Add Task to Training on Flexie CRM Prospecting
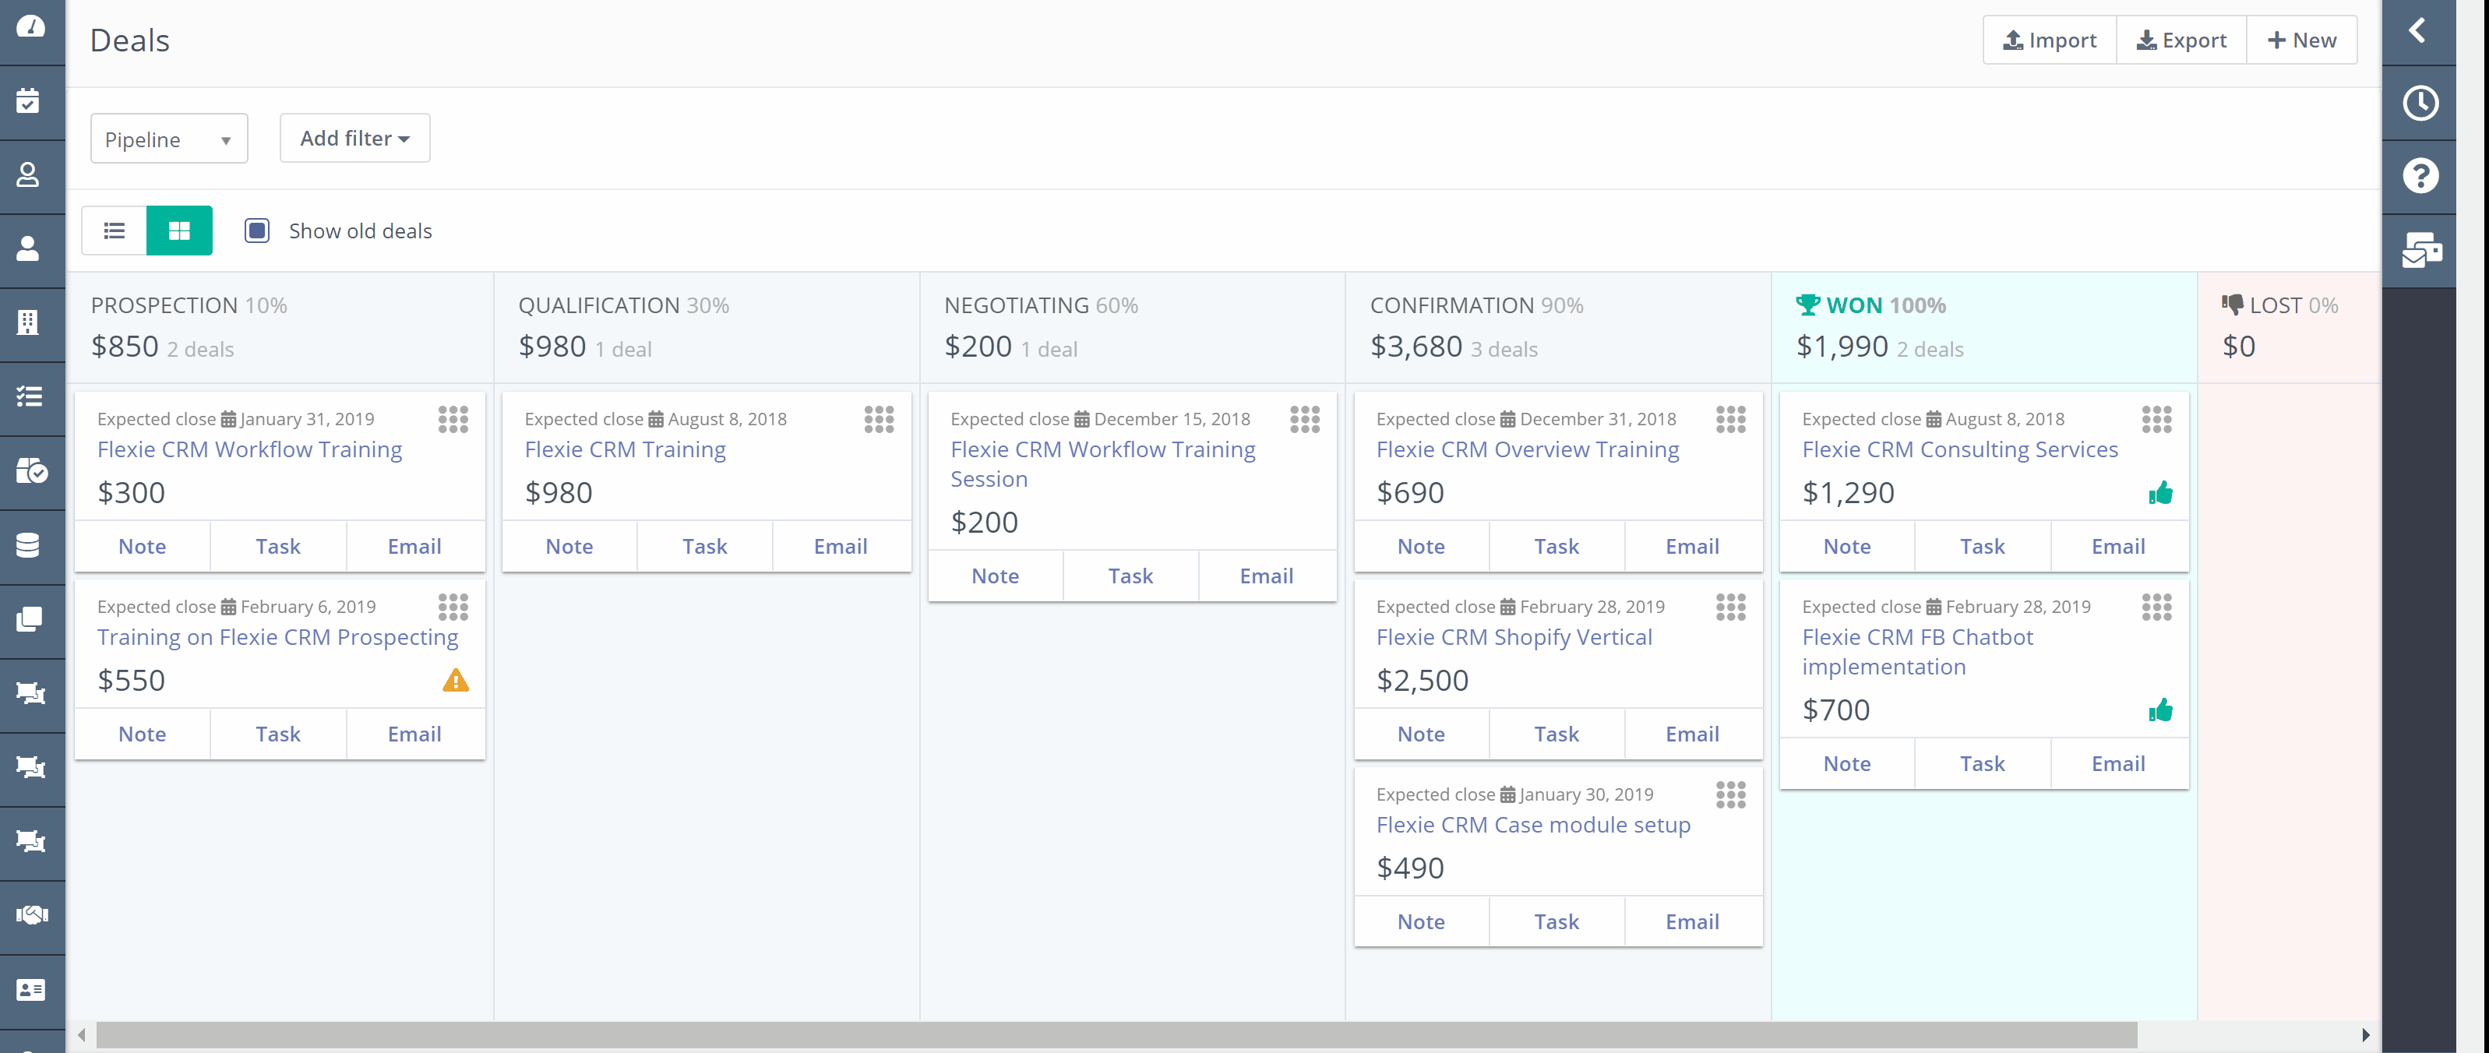Image resolution: width=2489 pixels, height=1053 pixels. [278, 735]
